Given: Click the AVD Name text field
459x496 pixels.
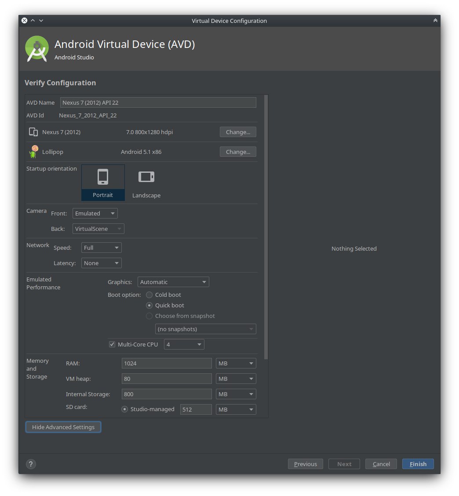Looking at the screenshot, I should pos(158,102).
